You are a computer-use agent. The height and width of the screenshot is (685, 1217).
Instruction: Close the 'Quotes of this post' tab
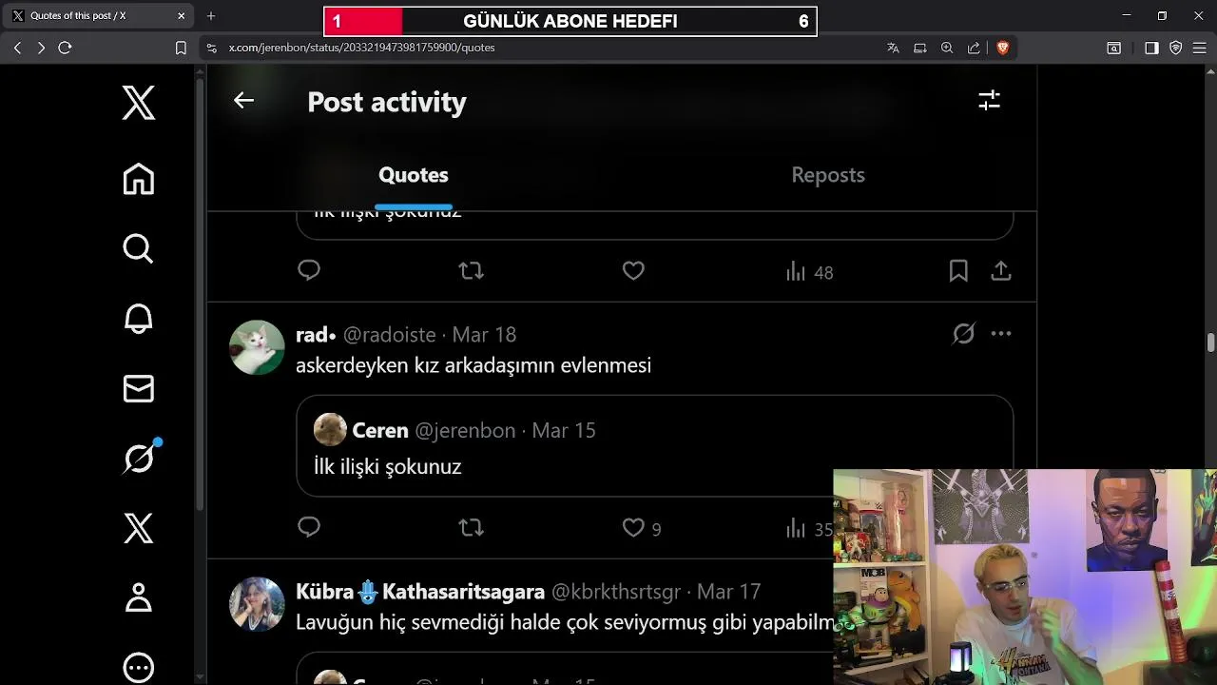(x=181, y=16)
